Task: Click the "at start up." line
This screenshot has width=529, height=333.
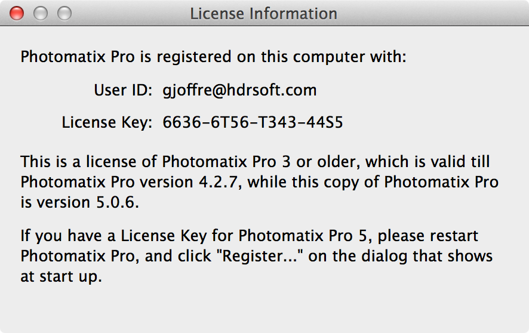Action: (x=61, y=277)
